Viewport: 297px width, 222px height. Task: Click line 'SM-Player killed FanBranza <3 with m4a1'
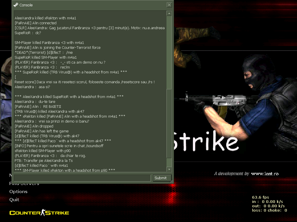(49, 43)
